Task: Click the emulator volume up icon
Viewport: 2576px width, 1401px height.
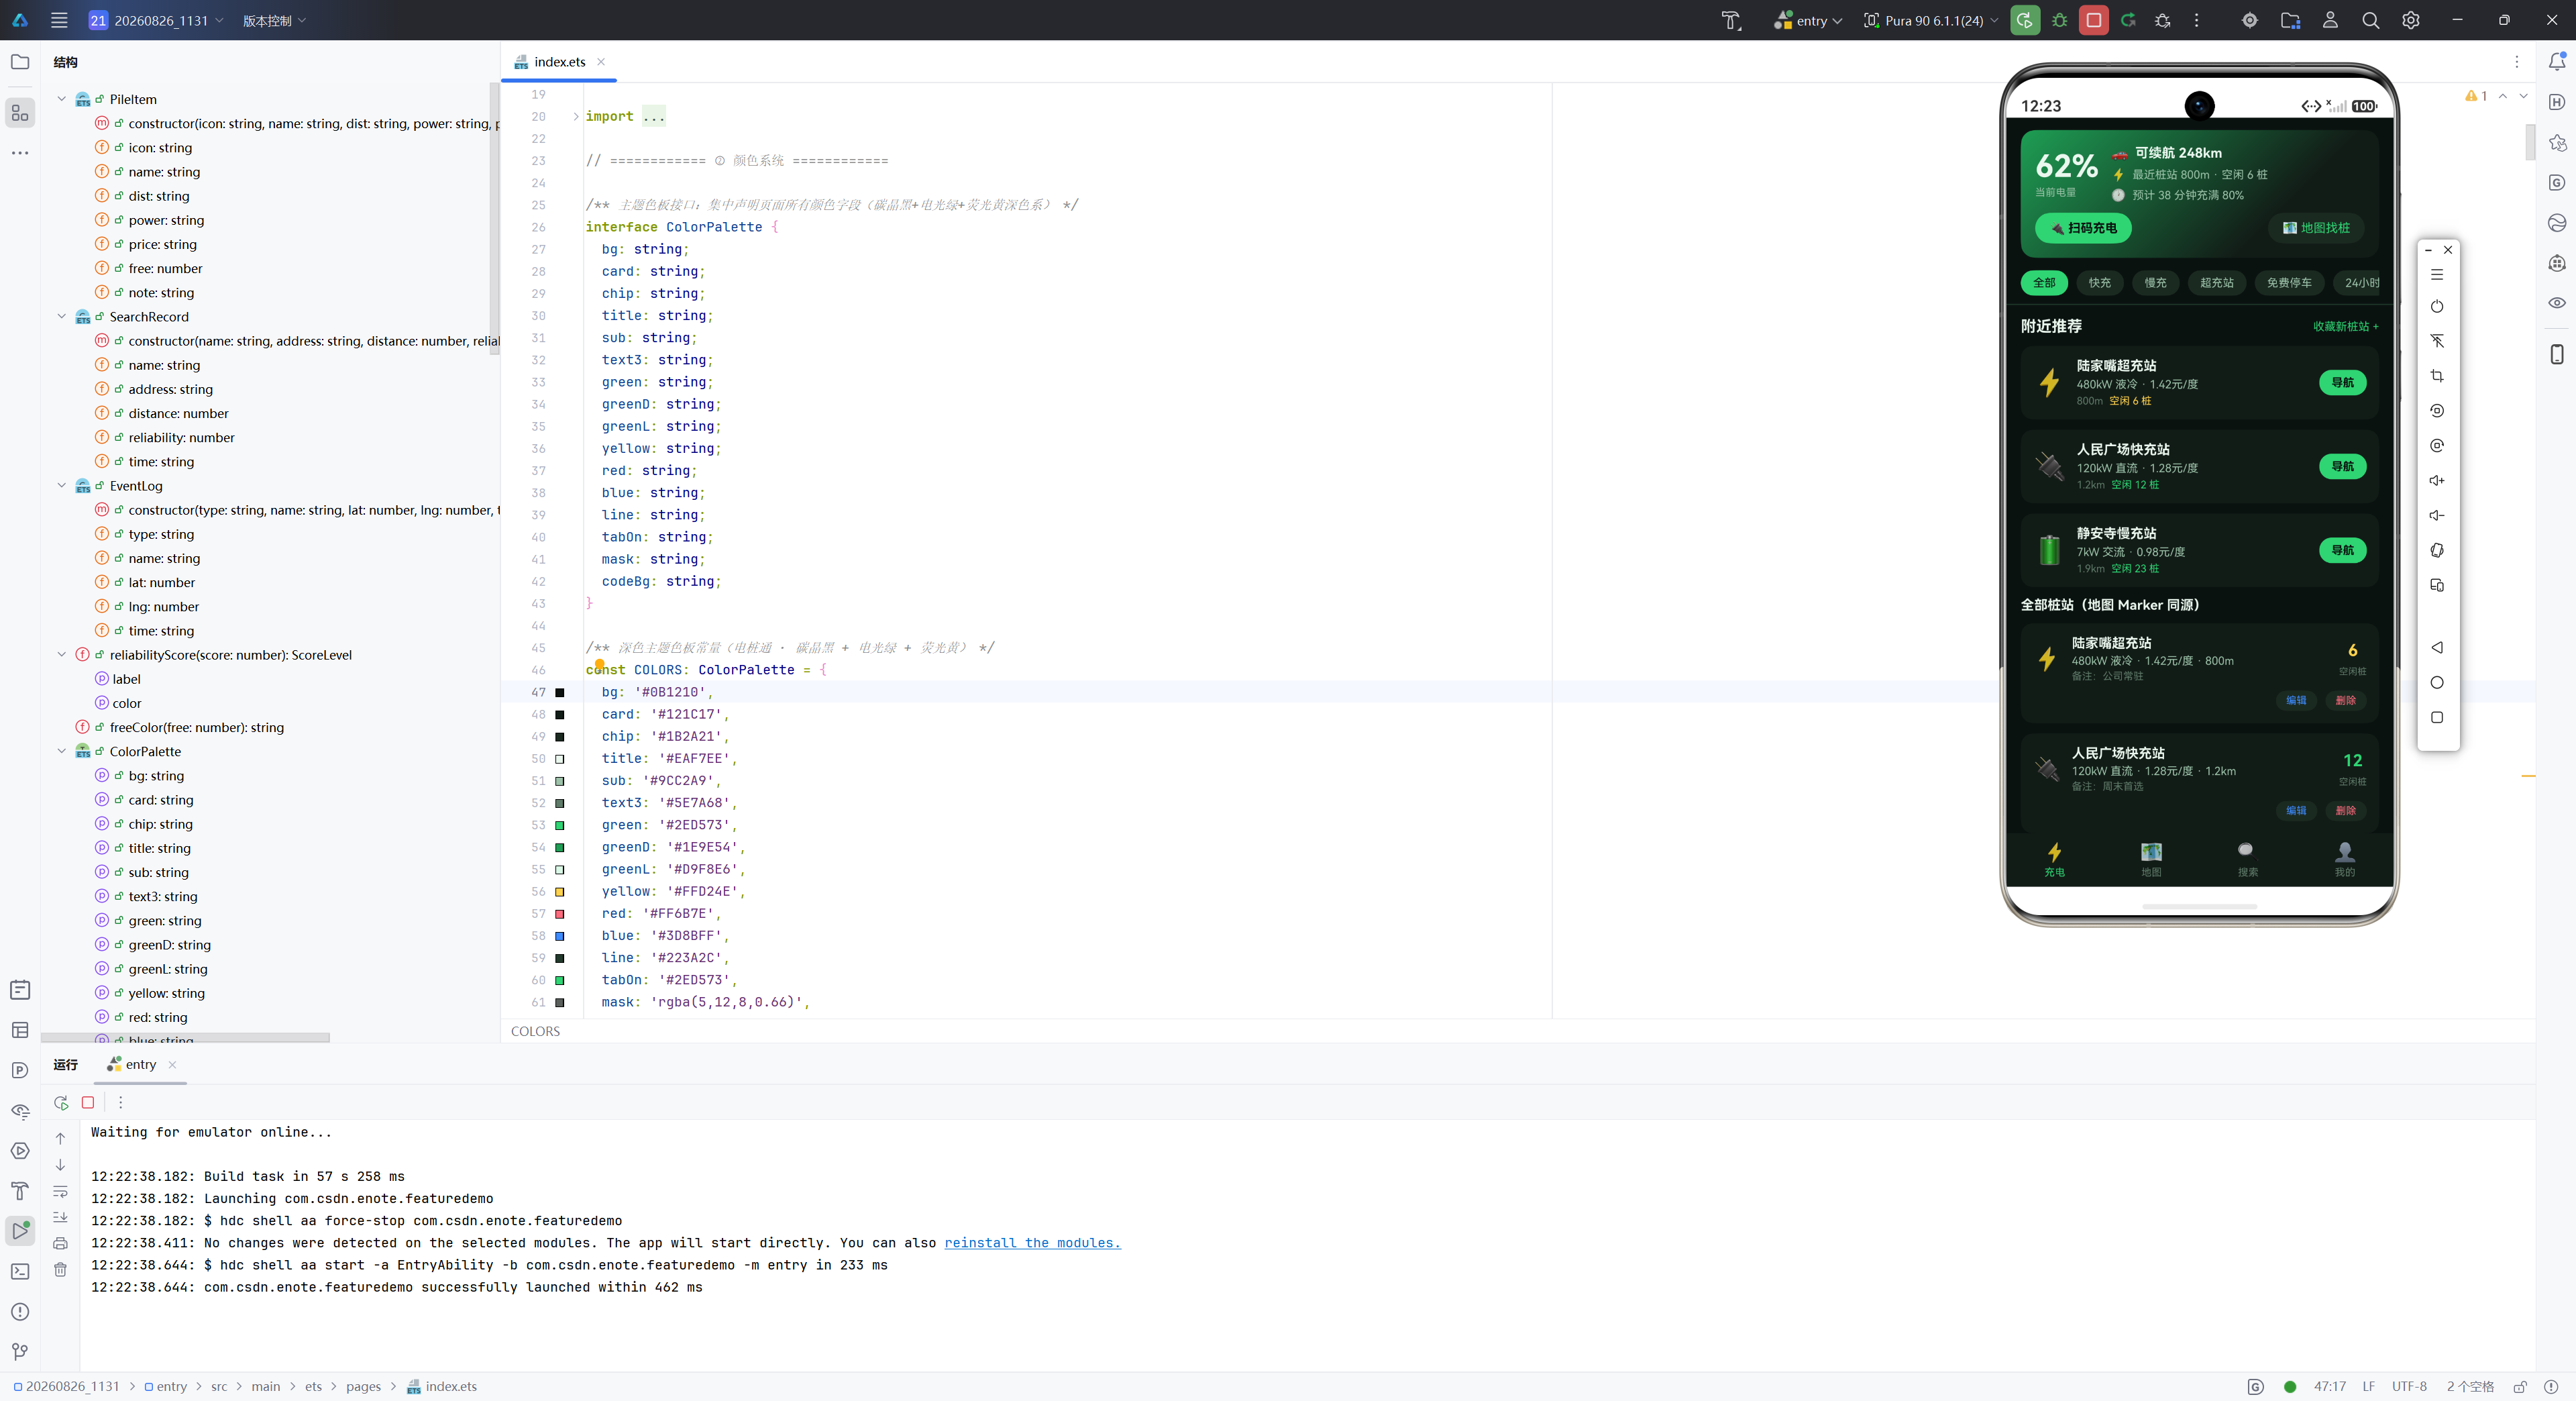Action: (x=2437, y=480)
